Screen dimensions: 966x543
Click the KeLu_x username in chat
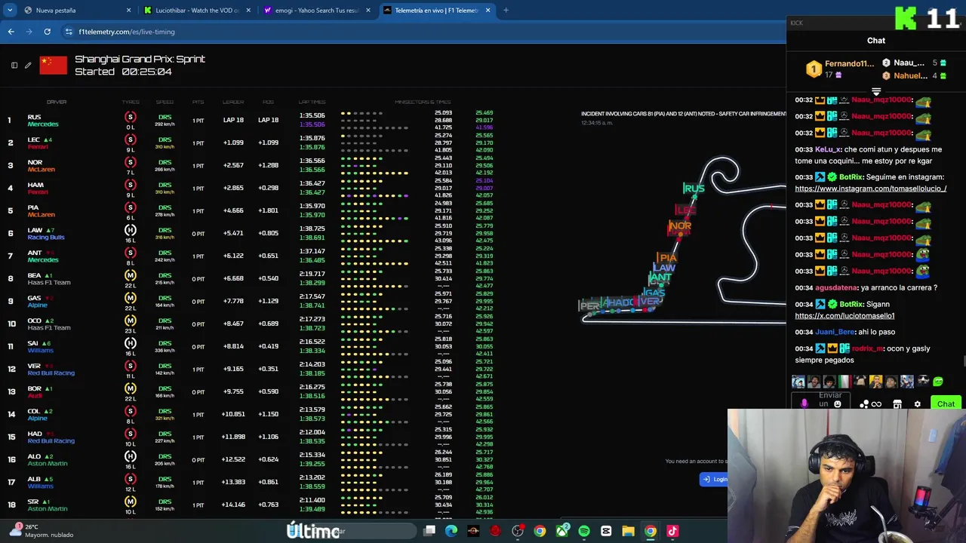click(x=828, y=149)
